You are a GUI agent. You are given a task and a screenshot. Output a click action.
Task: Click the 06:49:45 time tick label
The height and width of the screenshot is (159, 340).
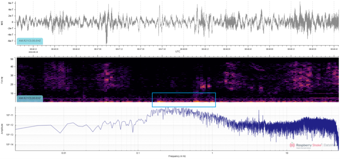[334, 49]
